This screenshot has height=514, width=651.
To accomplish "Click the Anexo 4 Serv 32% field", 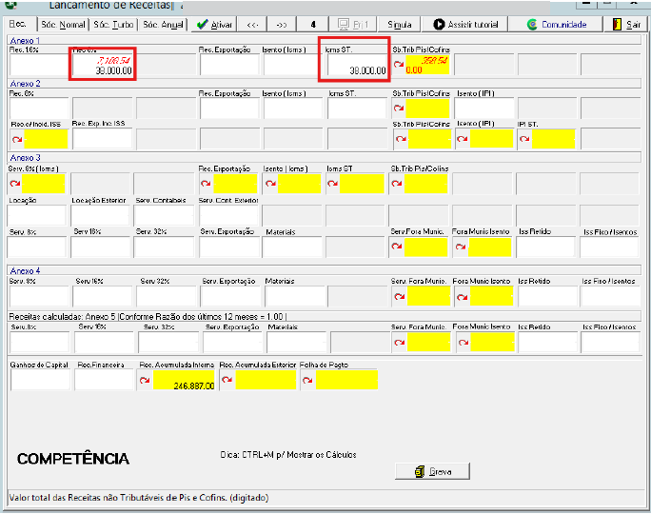I will coord(167,296).
